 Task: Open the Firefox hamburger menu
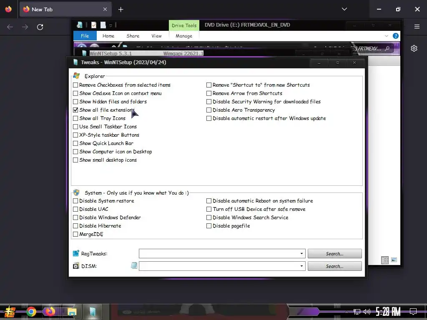(417, 26)
